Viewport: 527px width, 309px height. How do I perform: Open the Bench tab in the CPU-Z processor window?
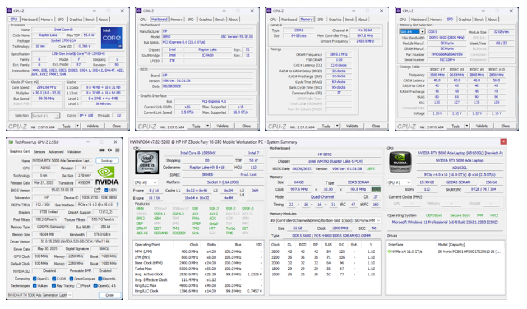click(x=91, y=19)
